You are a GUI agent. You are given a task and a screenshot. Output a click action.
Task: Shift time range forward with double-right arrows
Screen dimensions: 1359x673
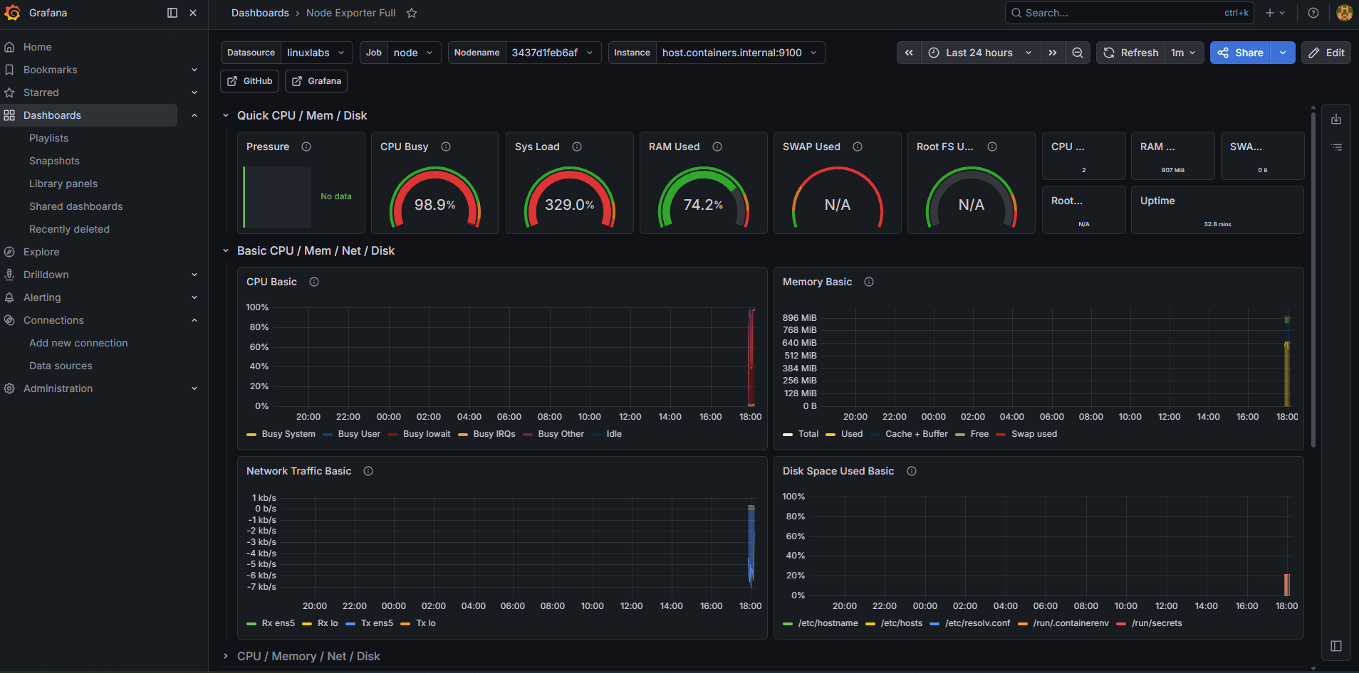[1053, 53]
